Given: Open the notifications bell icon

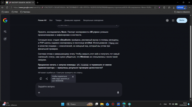Looking at the screenshot, I should coord(189,104).
